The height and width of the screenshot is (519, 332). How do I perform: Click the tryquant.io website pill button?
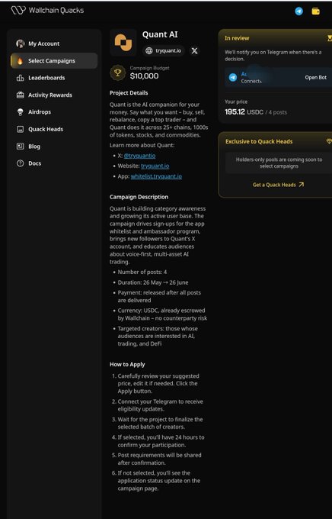[164, 50]
